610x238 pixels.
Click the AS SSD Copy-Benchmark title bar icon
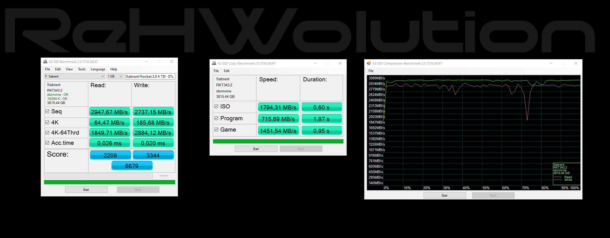click(214, 63)
